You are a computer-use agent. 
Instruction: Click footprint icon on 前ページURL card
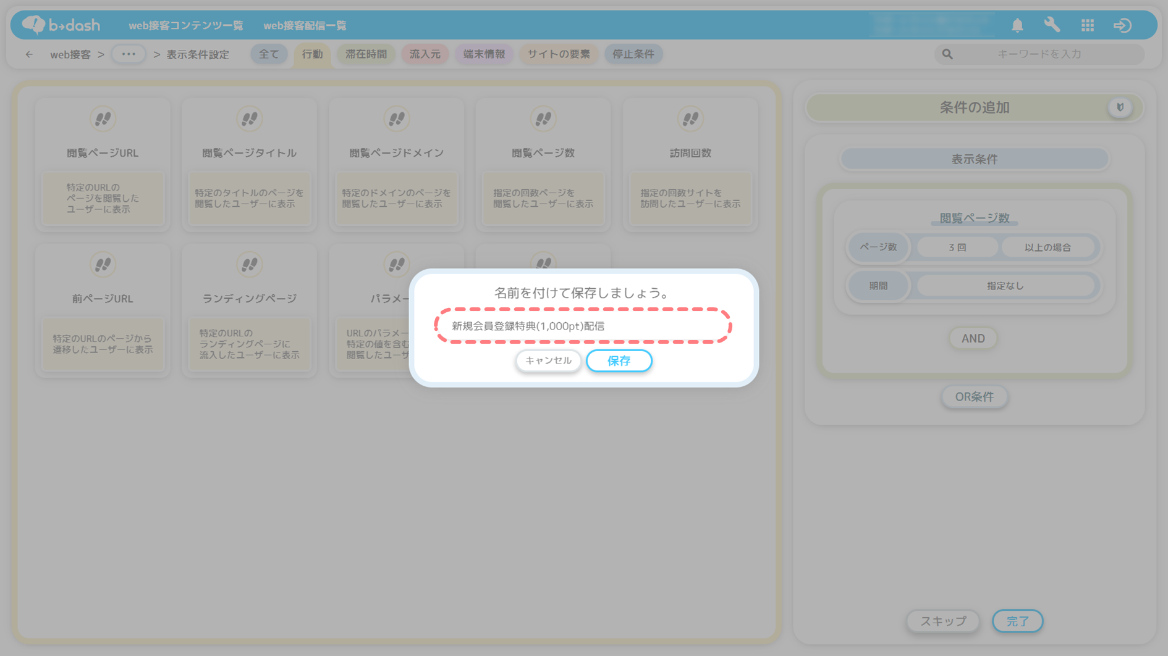[x=103, y=265]
